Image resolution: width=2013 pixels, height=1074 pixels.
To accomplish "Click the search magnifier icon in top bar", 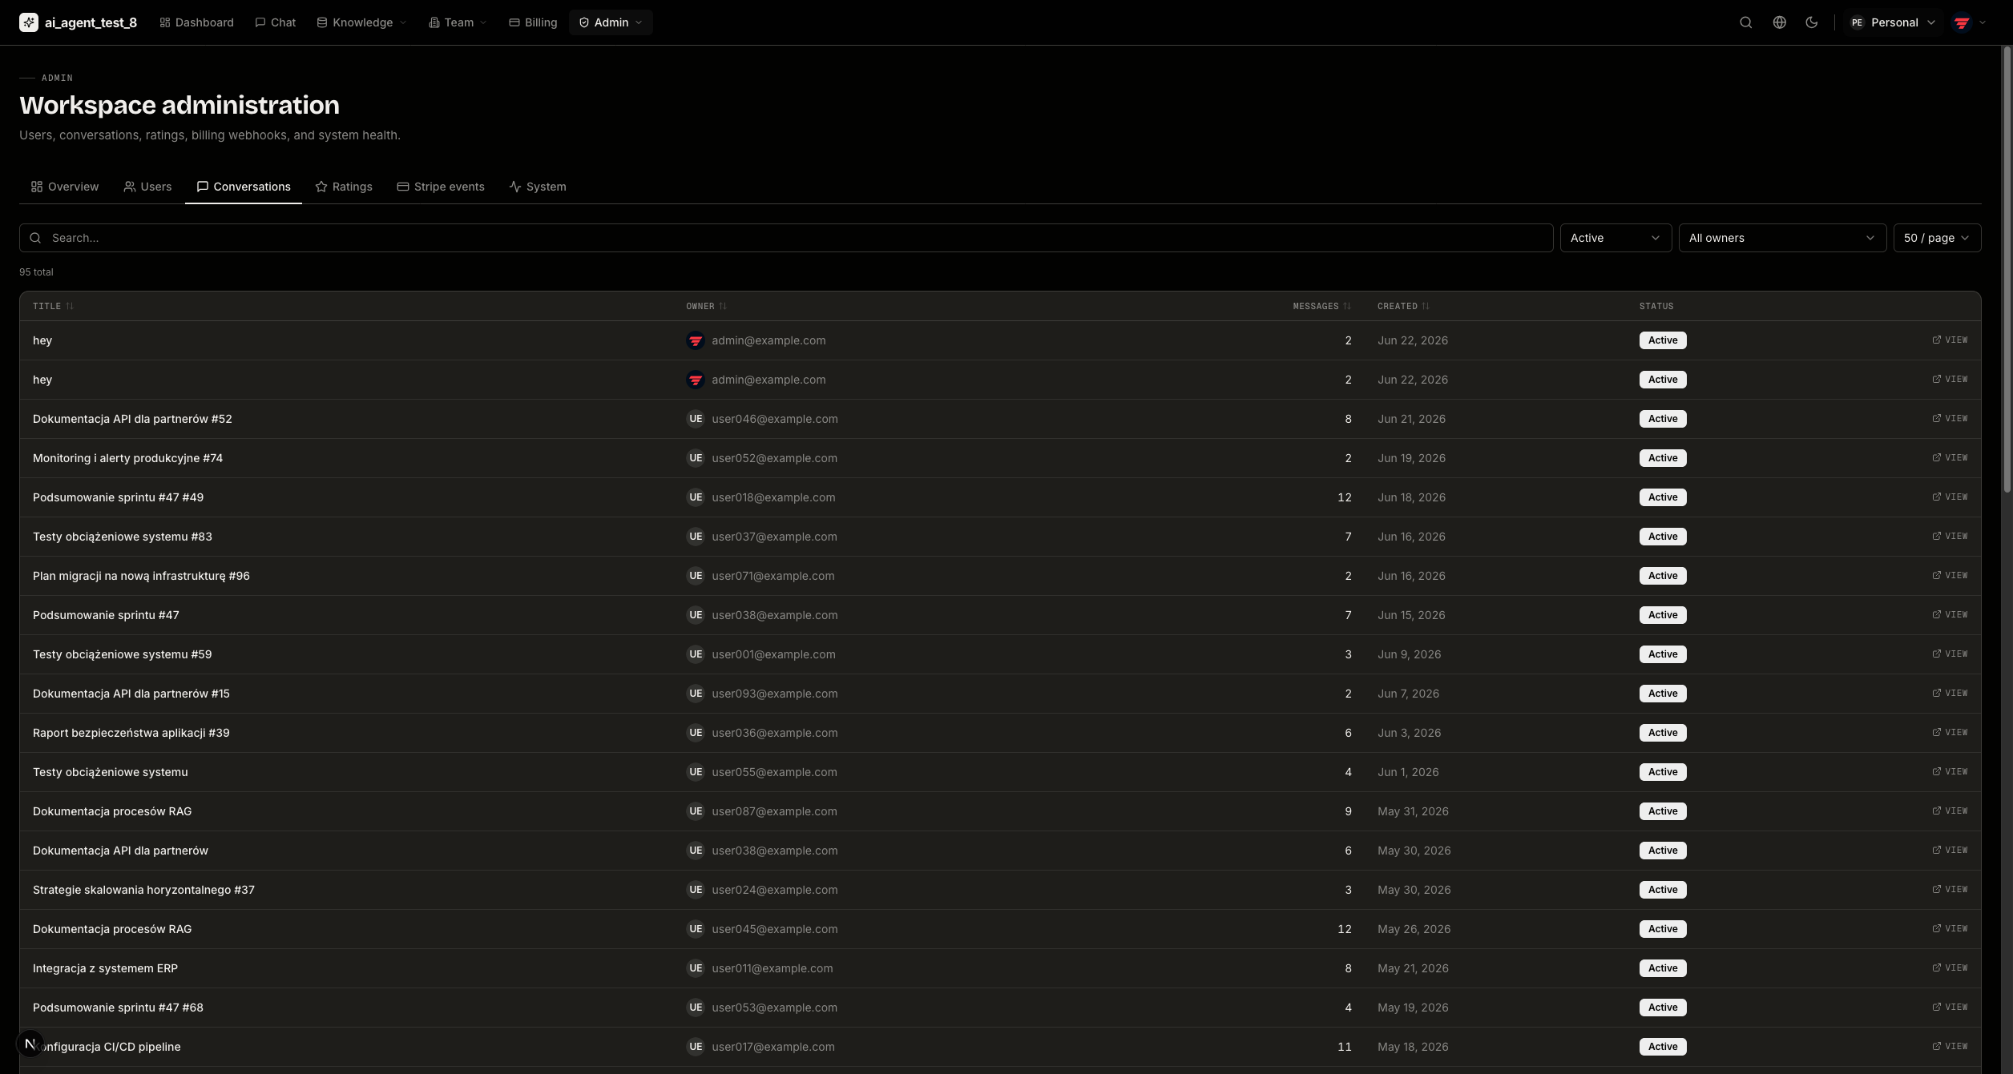I will pos(1745,22).
